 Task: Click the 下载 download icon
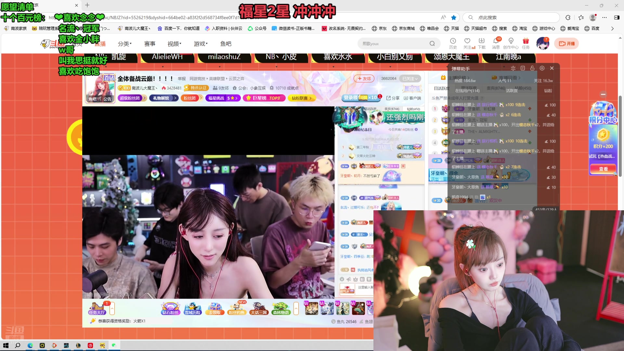pos(482,41)
